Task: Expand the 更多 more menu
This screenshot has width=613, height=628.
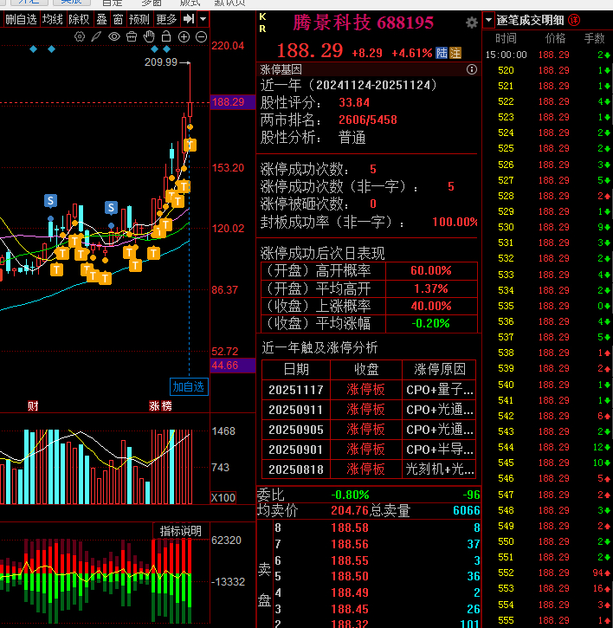Action: (166, 19)
